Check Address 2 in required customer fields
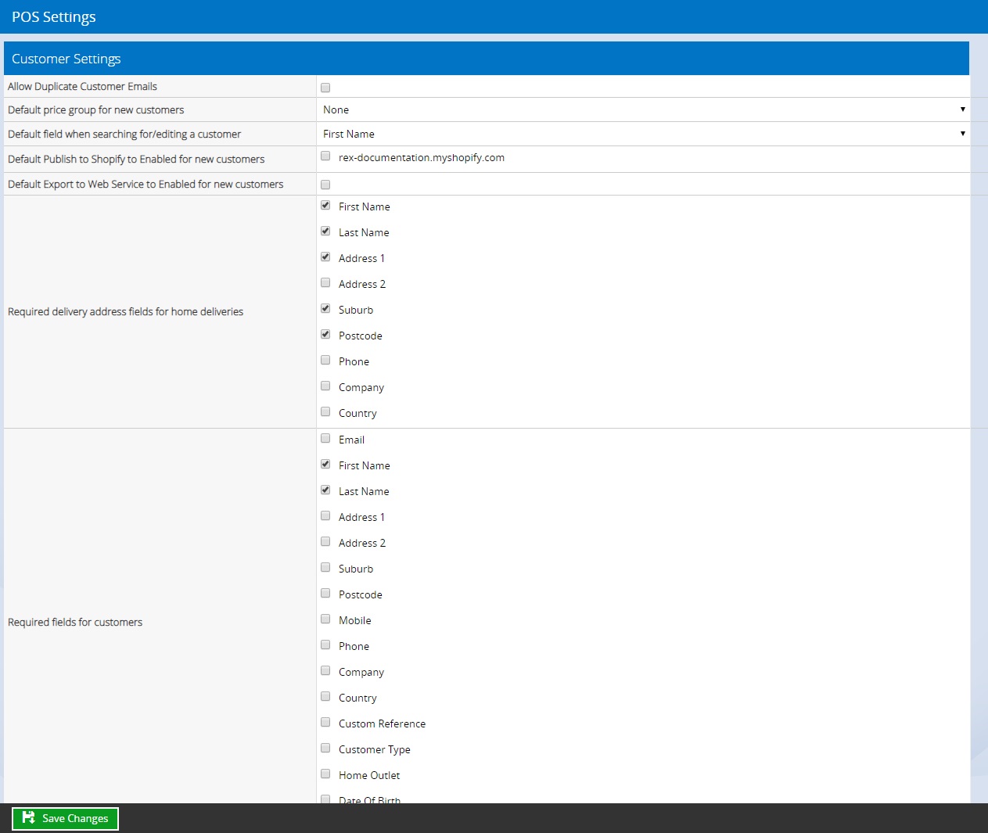Image resolution: width=988 pixels, height=833 pixels. pos(325,542)
